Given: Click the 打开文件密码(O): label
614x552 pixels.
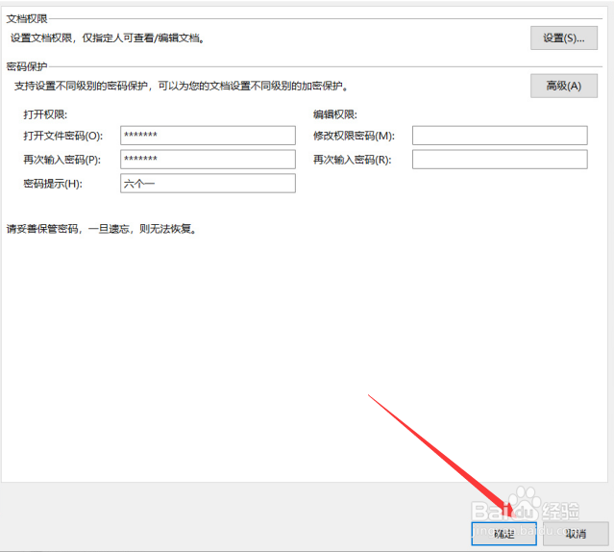Looking at the screenshot, I should pyautogui.click(x=63, y=136).
